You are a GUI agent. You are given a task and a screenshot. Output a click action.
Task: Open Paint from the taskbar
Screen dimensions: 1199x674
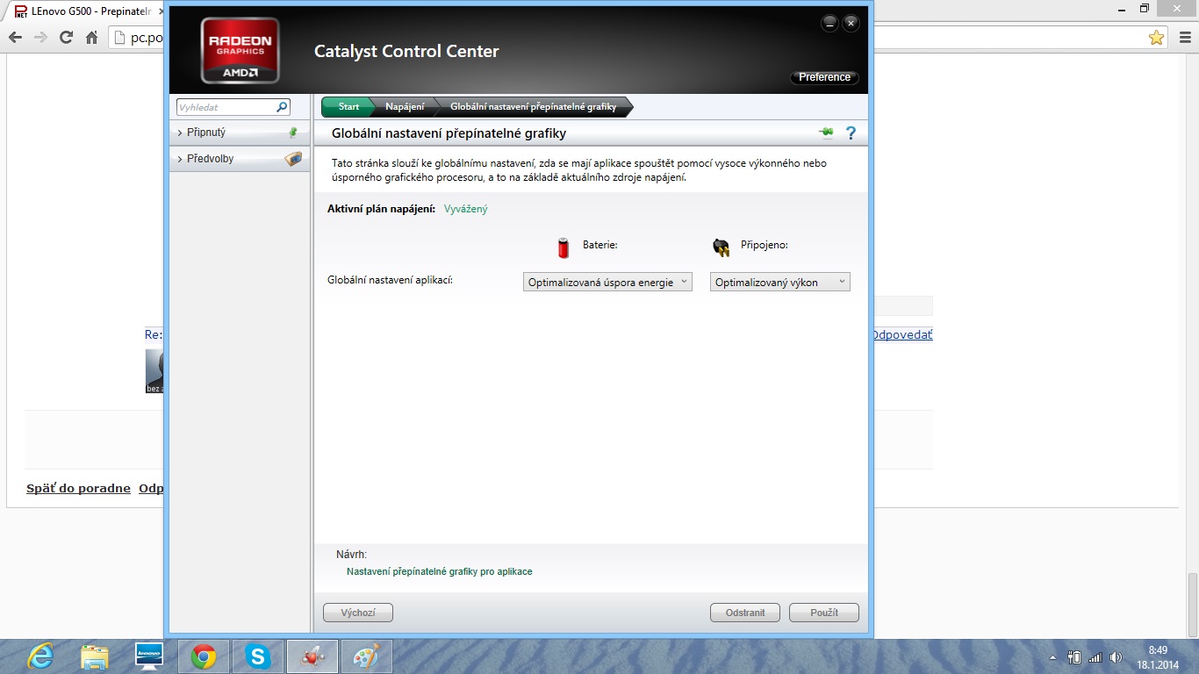coord(367,656)
